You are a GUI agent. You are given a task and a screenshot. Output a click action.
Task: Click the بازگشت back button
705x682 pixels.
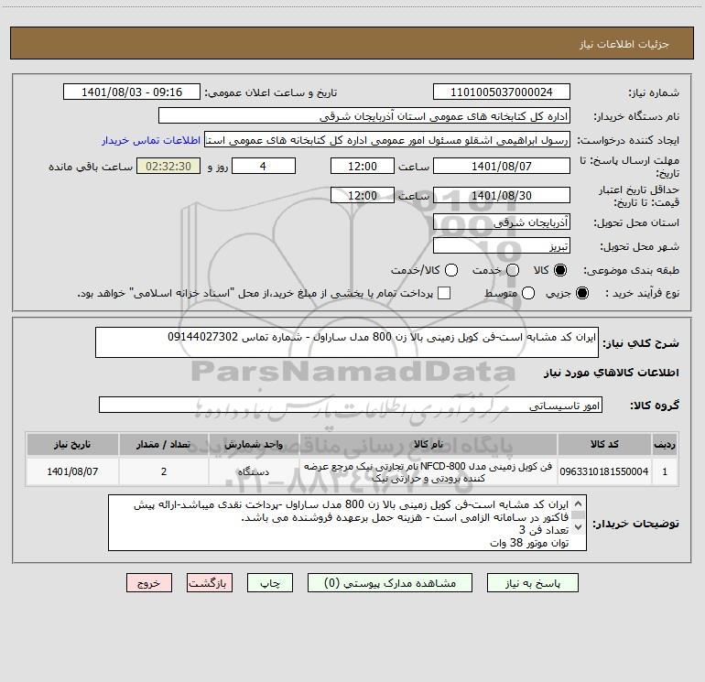click(x=210, y=583)
